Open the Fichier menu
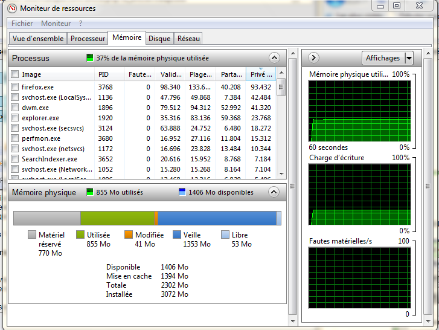Image resolution: width=439 pixels, height=330 pixels. (22, 23)
